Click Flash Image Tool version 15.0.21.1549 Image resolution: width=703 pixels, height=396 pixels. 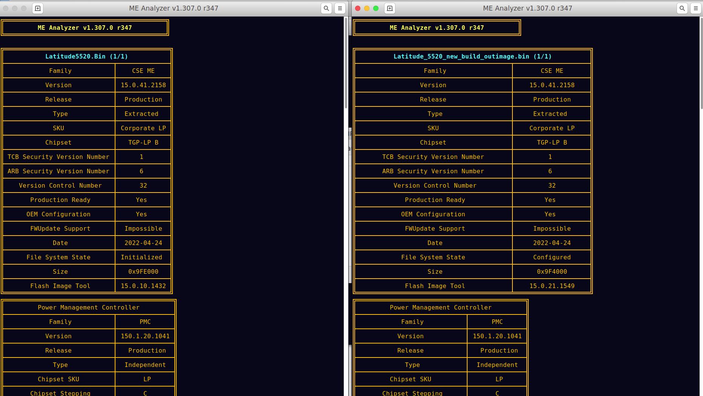click(x=552, y=286)
